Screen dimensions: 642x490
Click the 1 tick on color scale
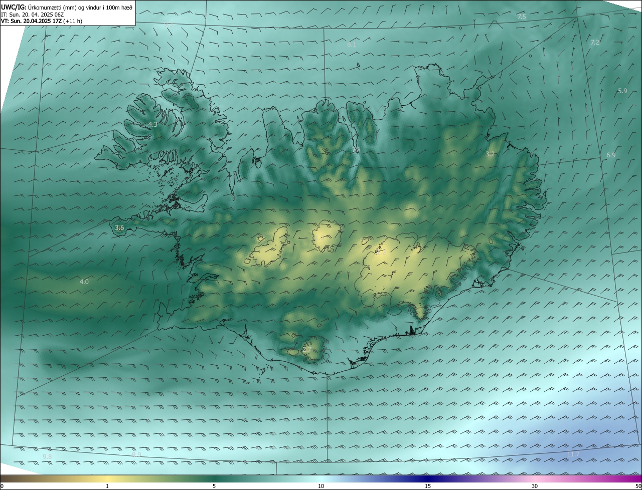pos(107,486)
